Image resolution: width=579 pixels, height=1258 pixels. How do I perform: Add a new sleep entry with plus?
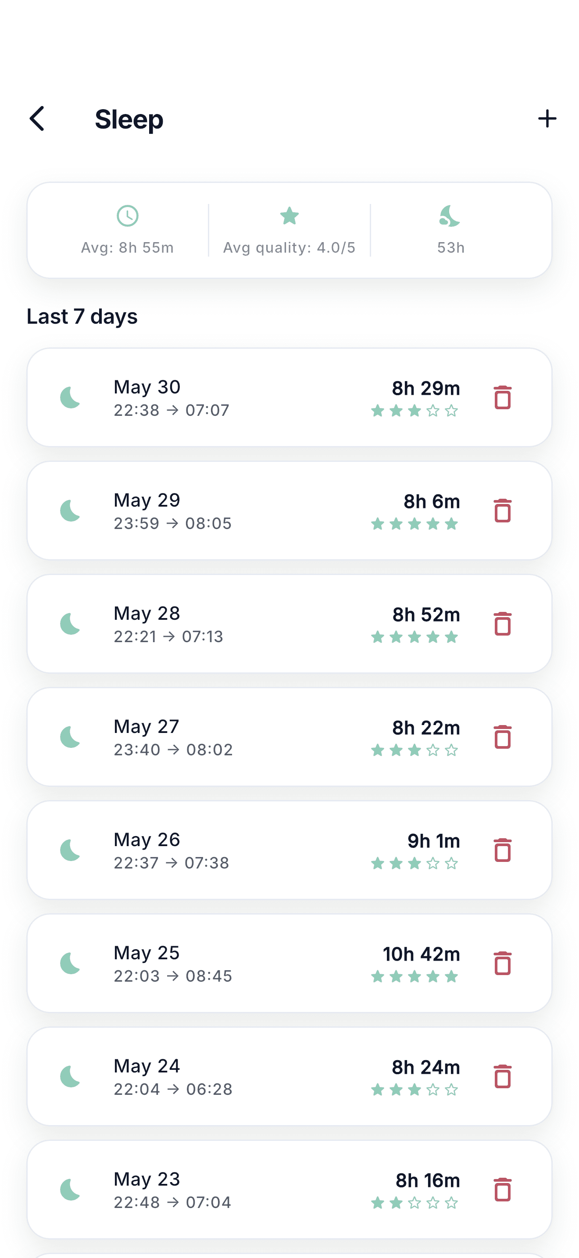[547, 119]
